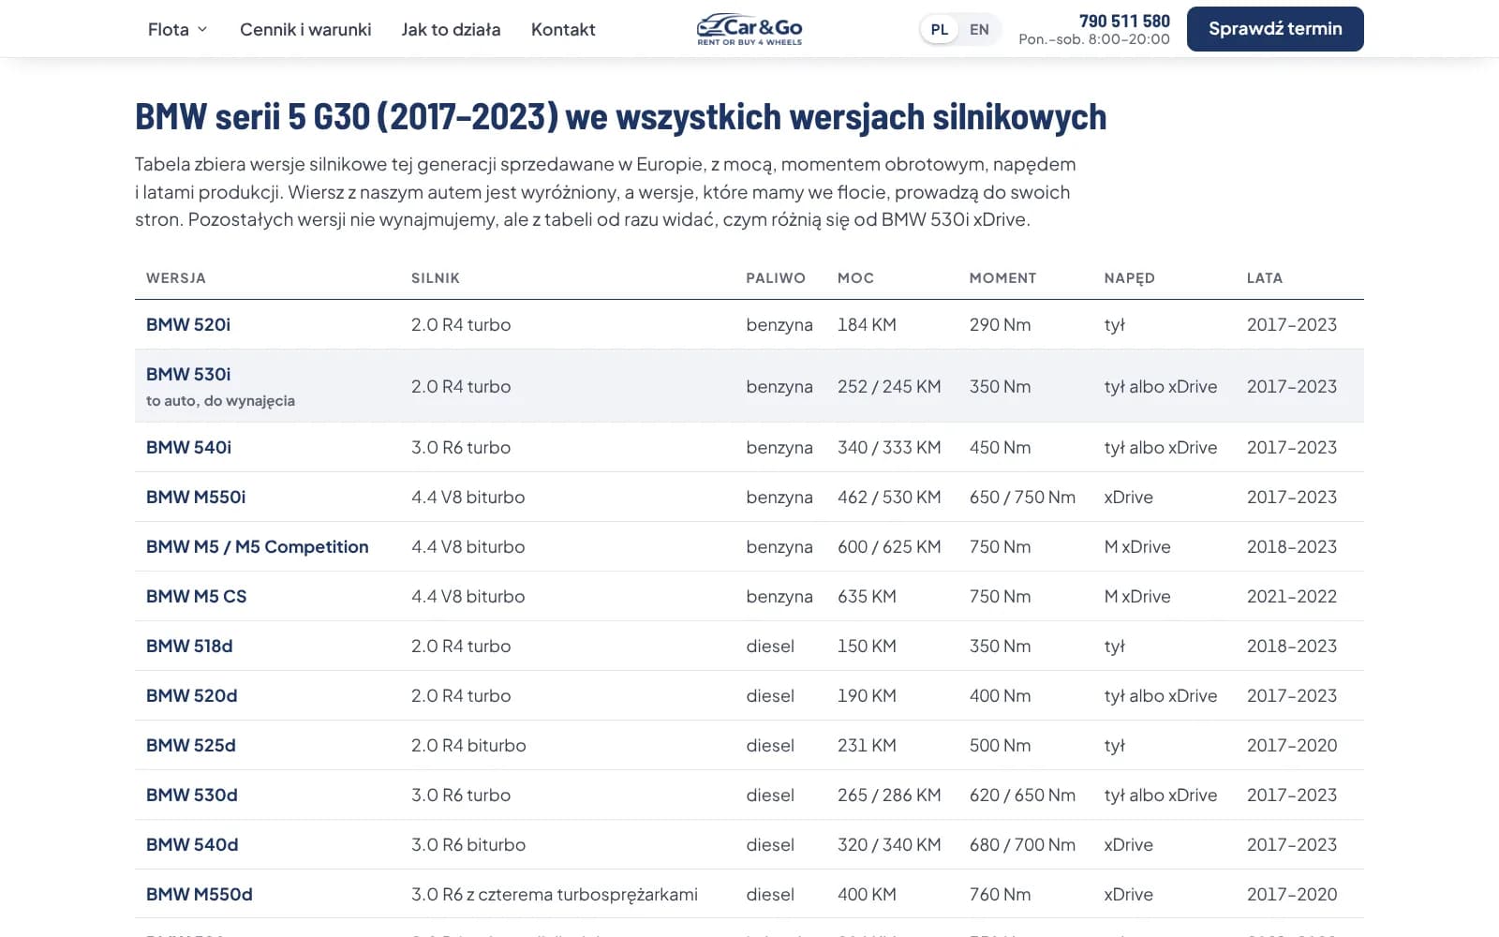
Task: Click the LATA column header
Action: coord(1265,278)
